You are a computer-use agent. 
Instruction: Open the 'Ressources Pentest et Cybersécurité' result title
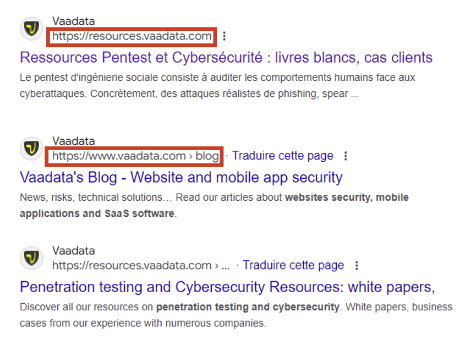226,57
